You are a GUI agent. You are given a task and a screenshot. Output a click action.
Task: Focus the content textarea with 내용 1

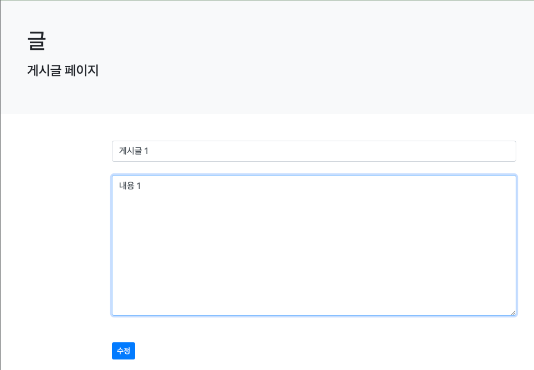(x=314, y=245)
